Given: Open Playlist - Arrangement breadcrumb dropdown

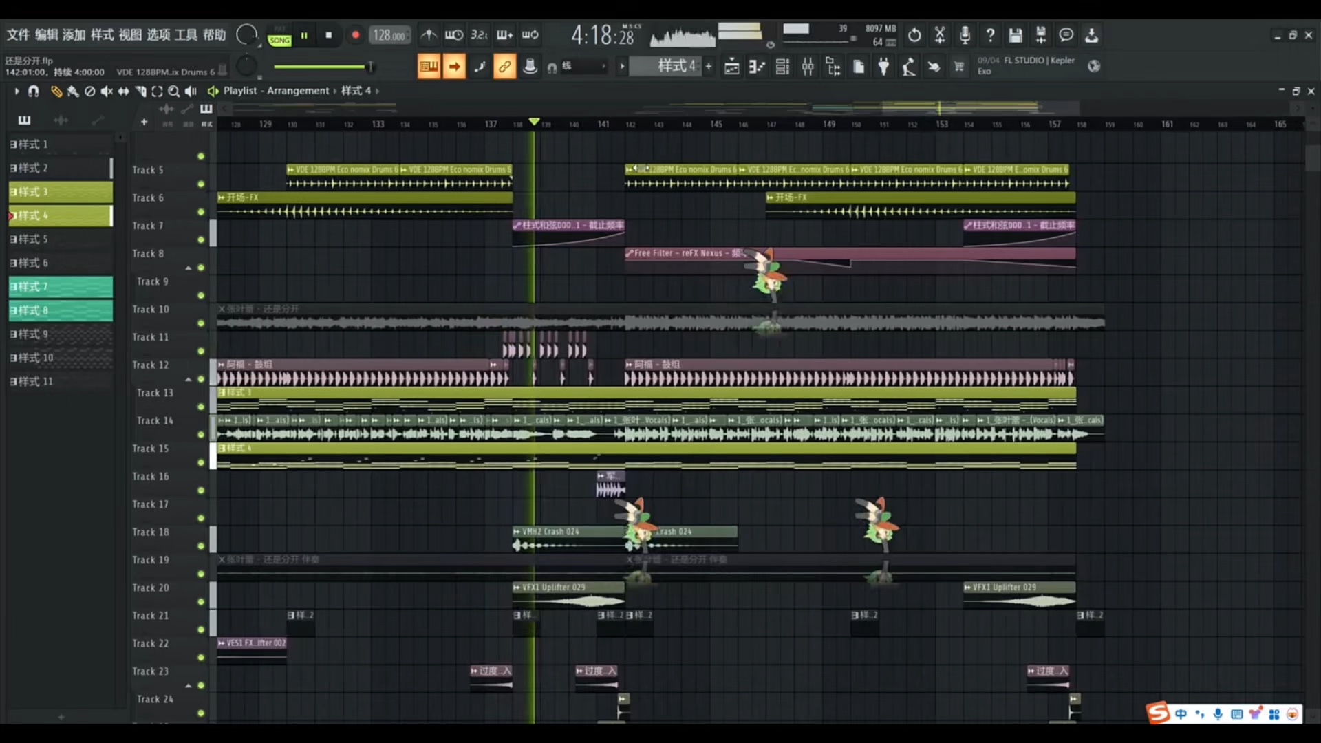Looking at the screenshot, I should 277,91.
